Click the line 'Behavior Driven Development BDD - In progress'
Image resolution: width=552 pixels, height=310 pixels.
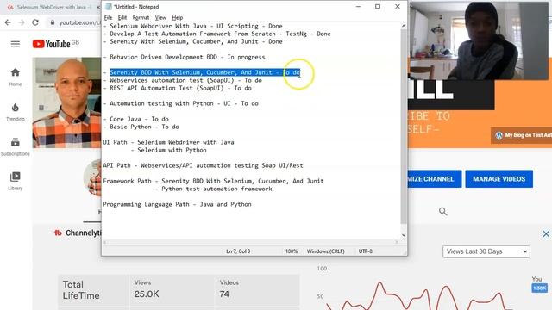[x=184, y=57]
